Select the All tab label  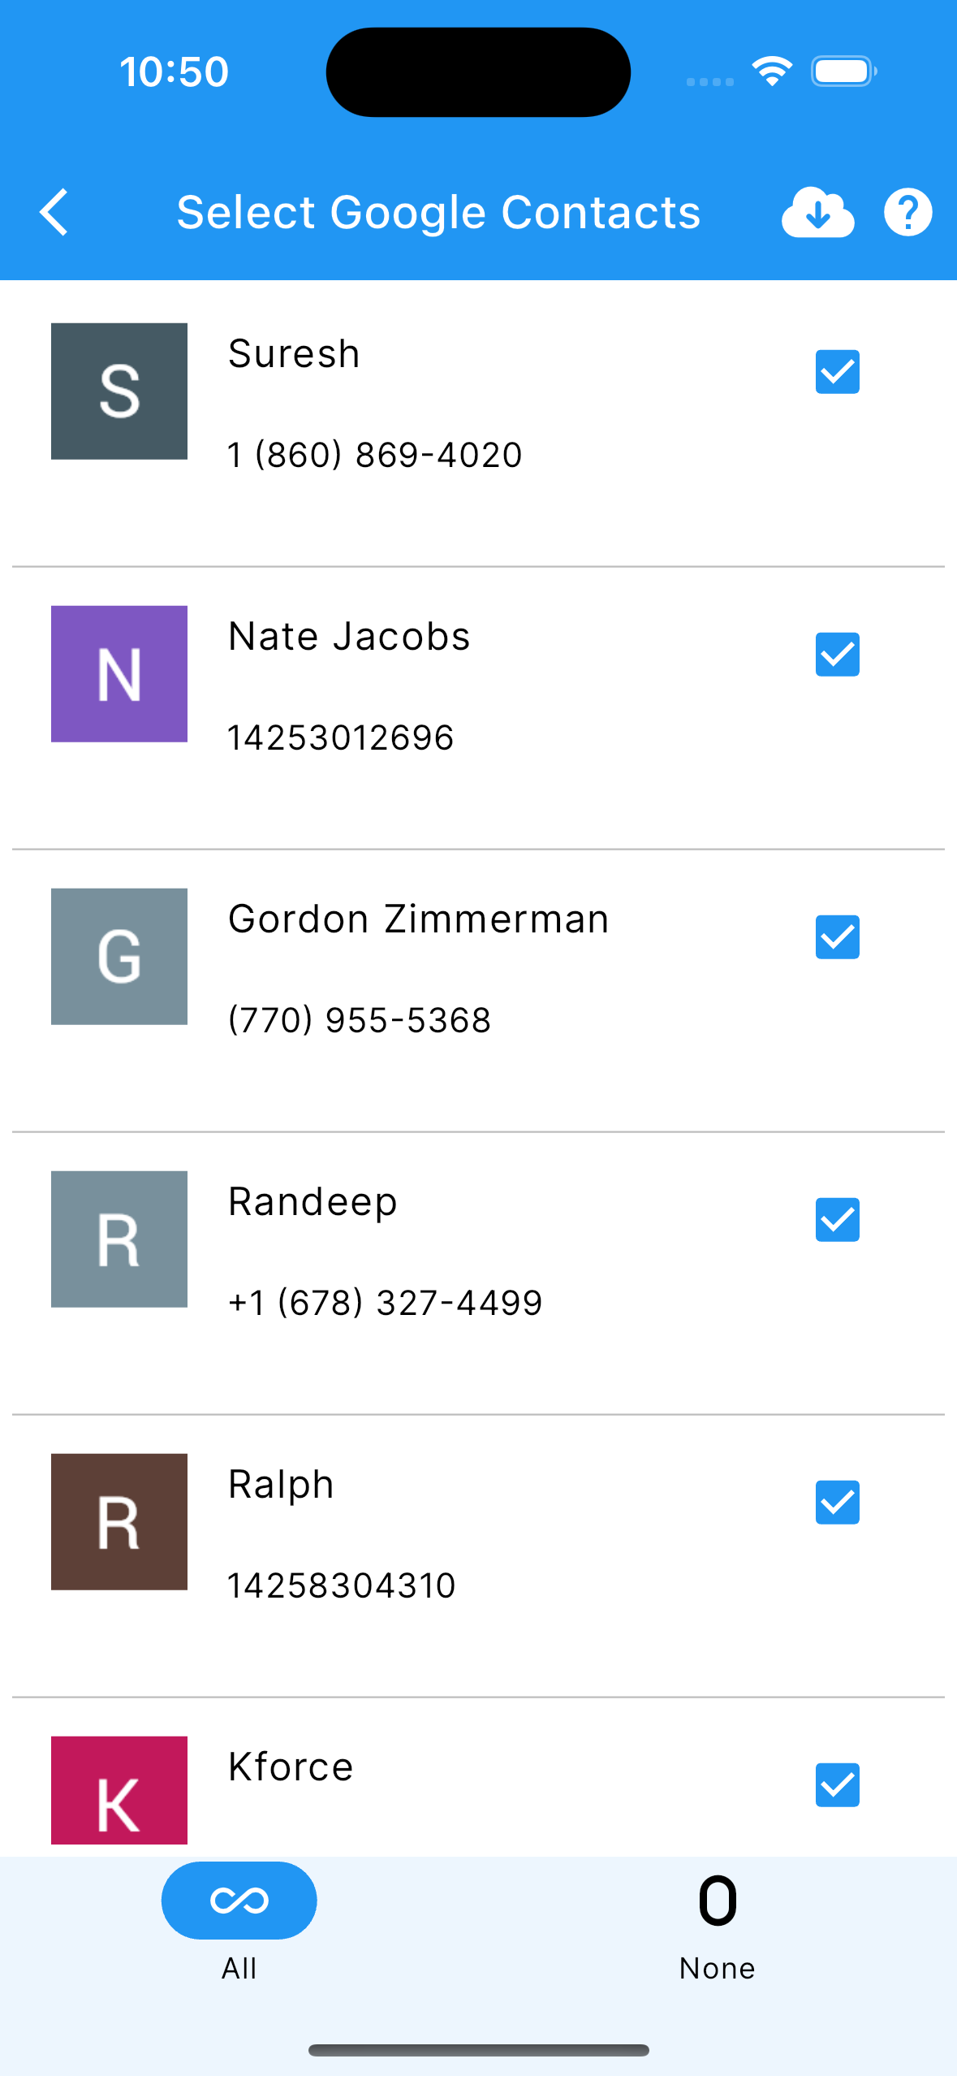(239, 1969)
